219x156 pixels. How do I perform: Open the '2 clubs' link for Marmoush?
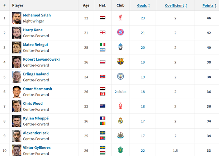point(120,91)
